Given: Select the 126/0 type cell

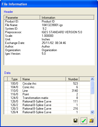Looking at the screenshot, I should click(x=14, y=101).
